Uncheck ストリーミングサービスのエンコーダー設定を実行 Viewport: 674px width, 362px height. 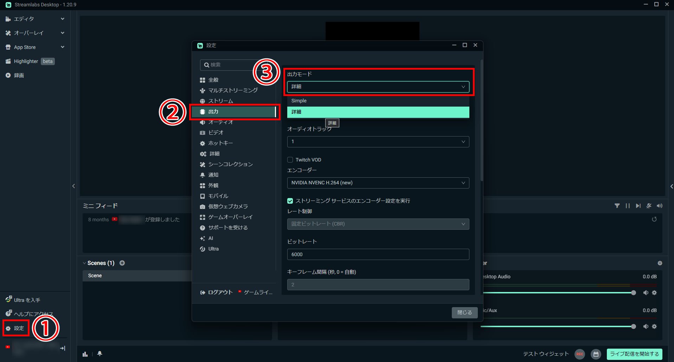click(290, 201)
